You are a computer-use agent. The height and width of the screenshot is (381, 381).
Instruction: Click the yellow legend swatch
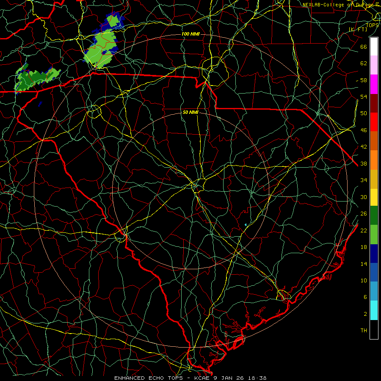pyautogui.click(x=374, y=197)
